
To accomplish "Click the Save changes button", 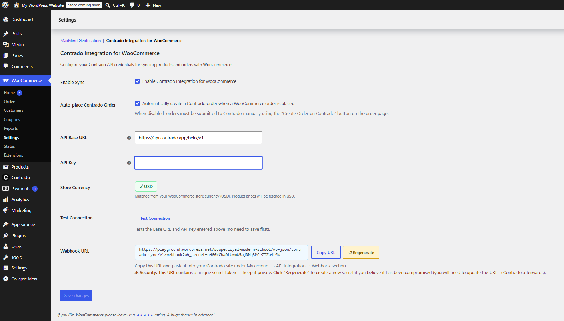I will pyautogui.click(x=76, y=296).
